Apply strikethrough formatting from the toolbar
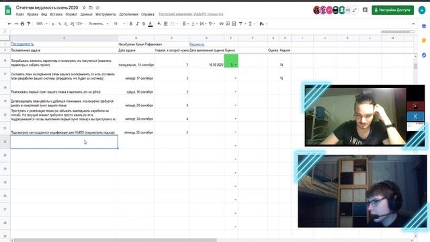 click(144, 24)
